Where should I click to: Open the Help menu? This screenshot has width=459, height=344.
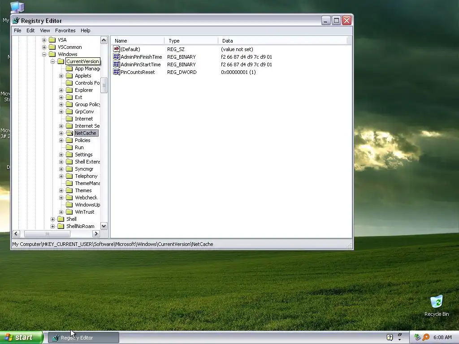tap(86, 30)
